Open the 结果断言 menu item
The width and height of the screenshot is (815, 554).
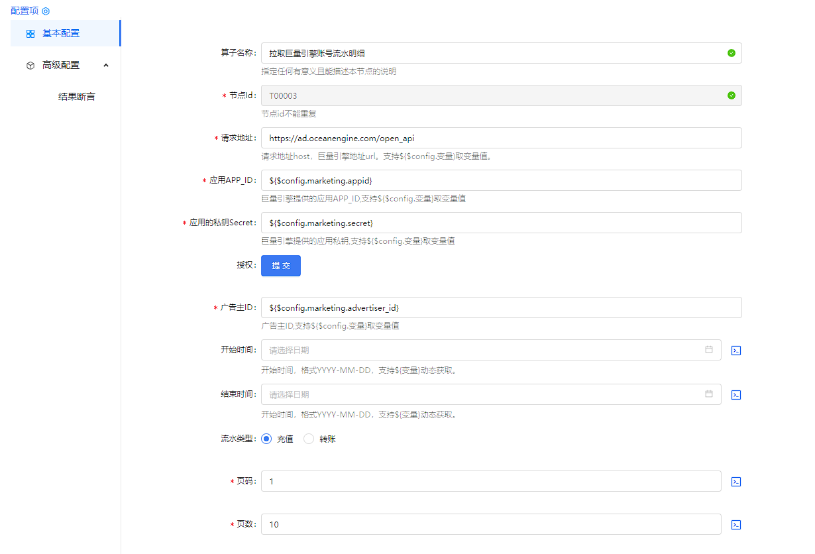pyautogui.click(x=76, y=97)
